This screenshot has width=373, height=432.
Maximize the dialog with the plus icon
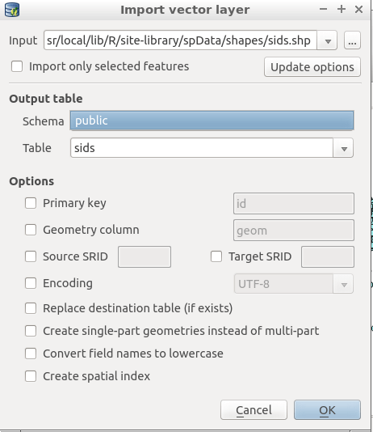click(x=342, y=10)
